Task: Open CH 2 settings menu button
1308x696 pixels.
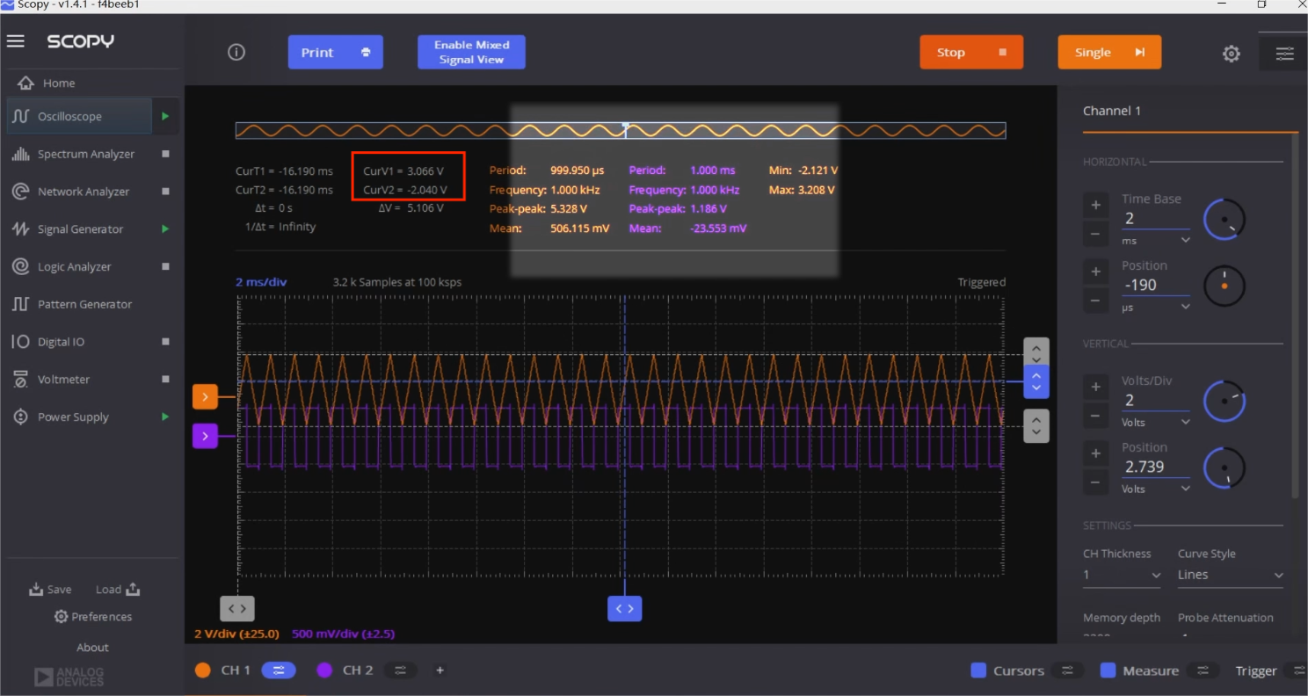Action: [x=400, y=670]
